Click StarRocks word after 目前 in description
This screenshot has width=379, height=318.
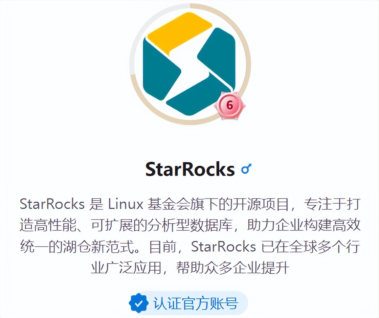tap(223, 247)
